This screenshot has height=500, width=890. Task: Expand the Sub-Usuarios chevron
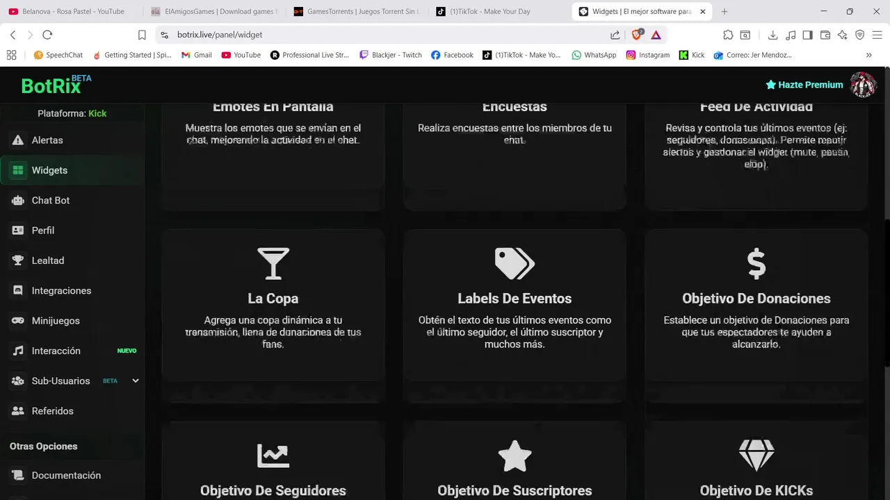136,381
